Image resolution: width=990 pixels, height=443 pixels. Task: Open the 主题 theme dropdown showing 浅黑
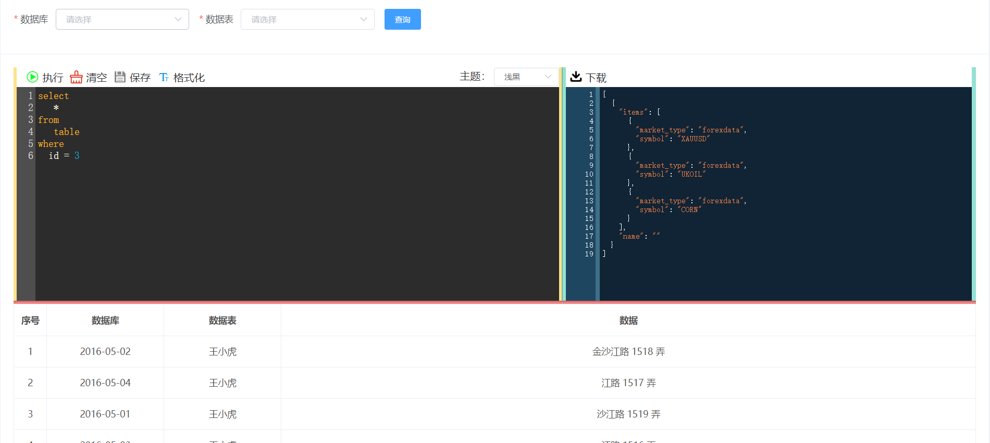(x=526, y=77)
